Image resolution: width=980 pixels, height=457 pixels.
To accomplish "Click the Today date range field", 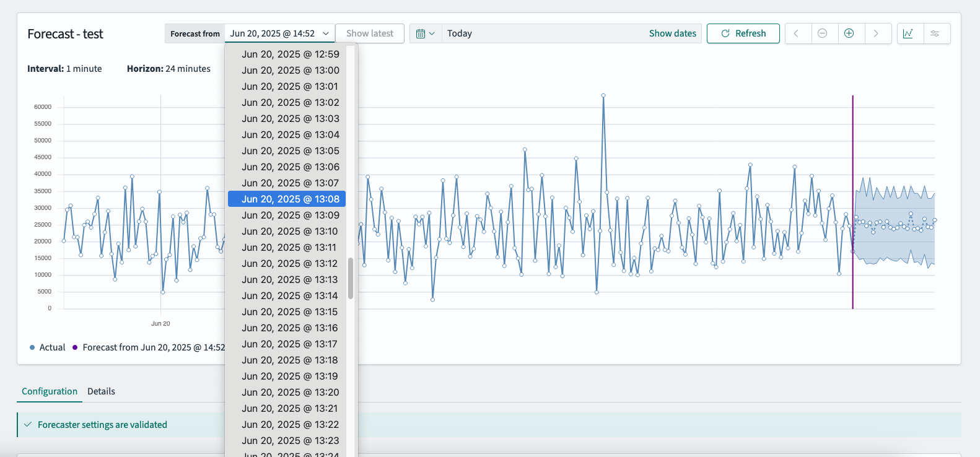I will tap(533, 33).
